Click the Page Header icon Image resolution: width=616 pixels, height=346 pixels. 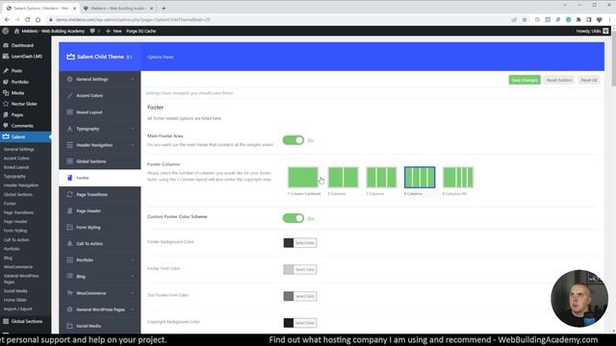tap(69, 210)
